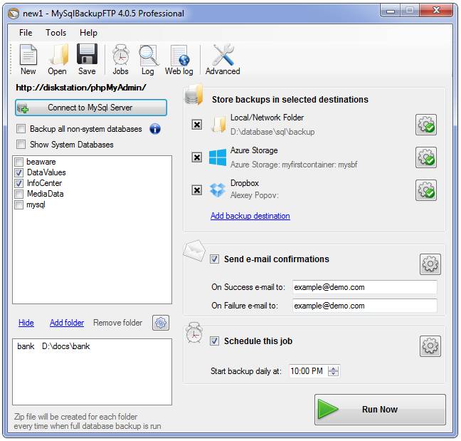Enable Backup all non-system databases

pos(21,129)
